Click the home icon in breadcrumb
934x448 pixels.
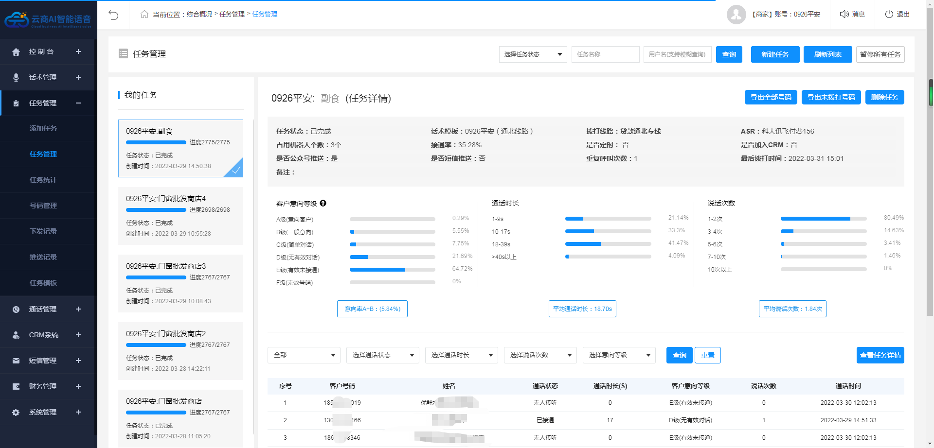click(x=144, y=15)
